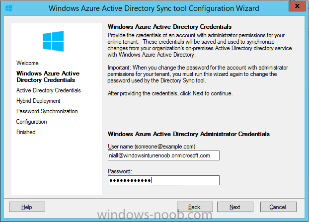
Task: Click 'After providing the credentials' instruction text
Action: pos(170,93)
